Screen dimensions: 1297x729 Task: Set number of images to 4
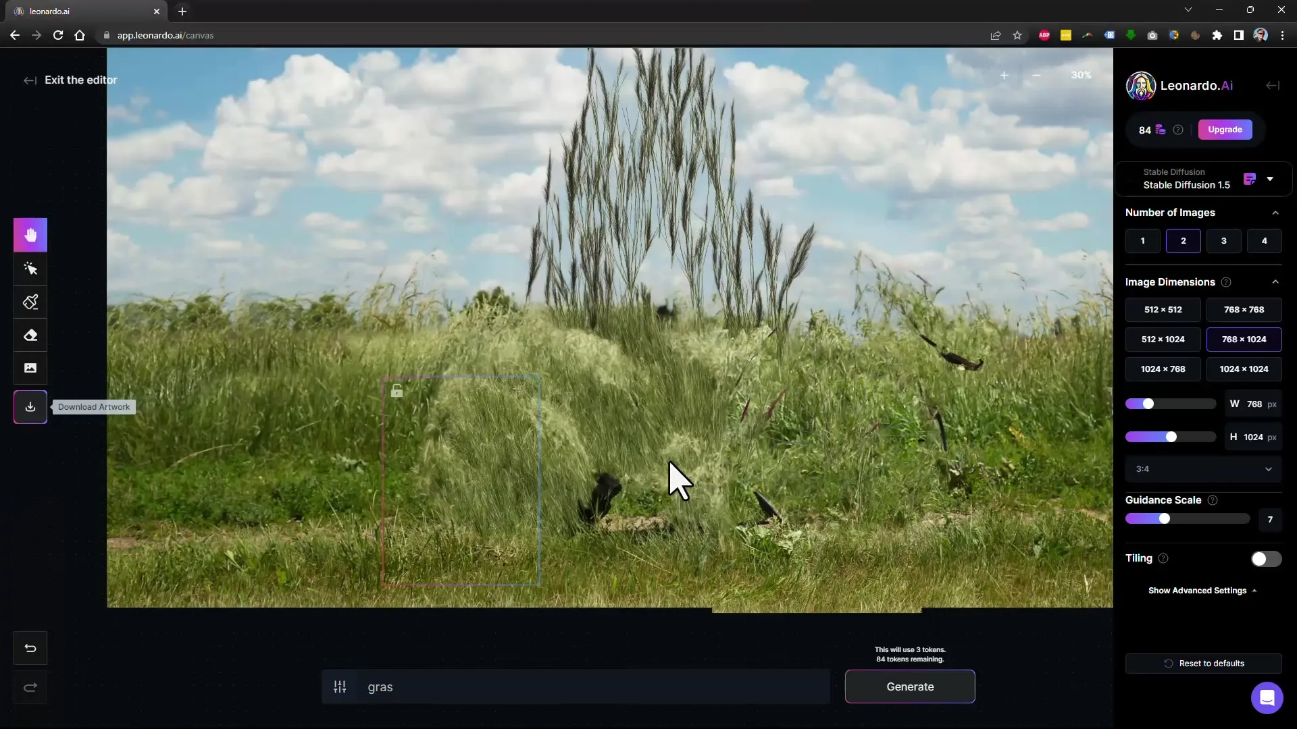1265,241
